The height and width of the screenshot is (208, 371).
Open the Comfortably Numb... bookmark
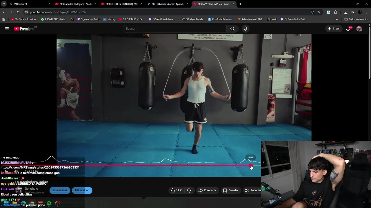pos(221,19)
